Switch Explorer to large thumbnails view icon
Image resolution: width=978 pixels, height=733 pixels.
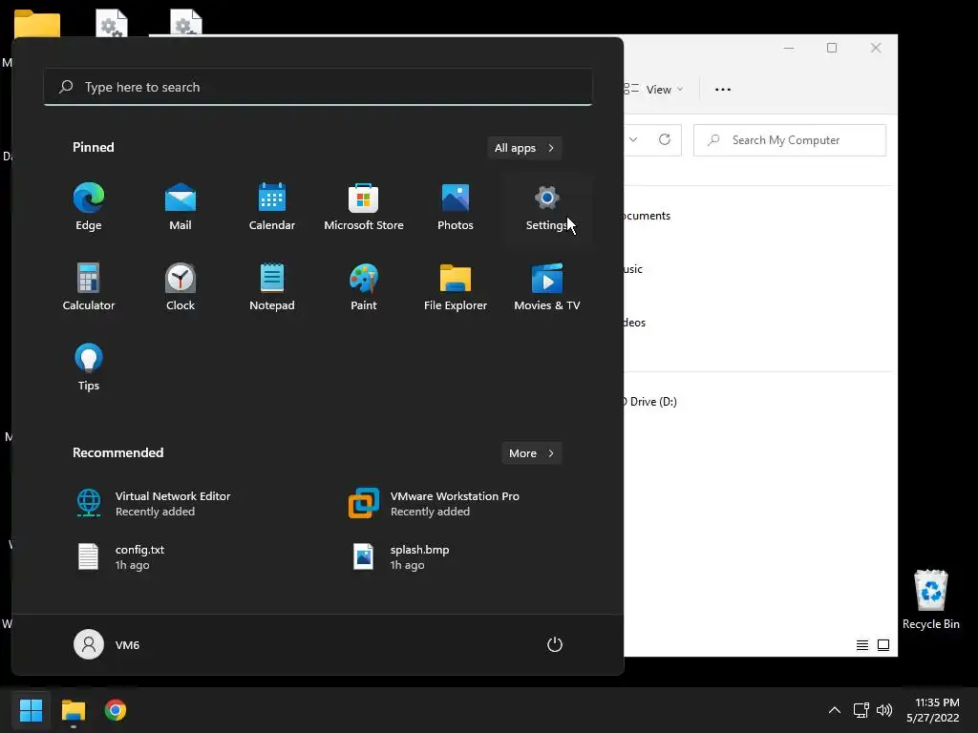[x=883, y=645]
